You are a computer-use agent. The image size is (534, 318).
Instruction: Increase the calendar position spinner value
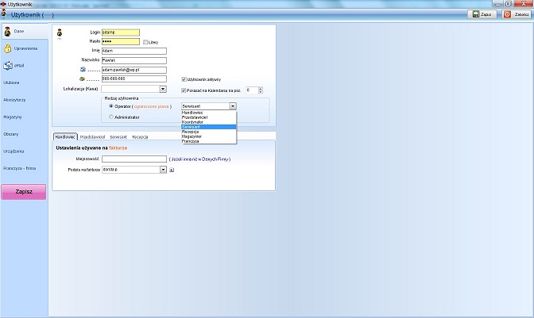point(261,89)
